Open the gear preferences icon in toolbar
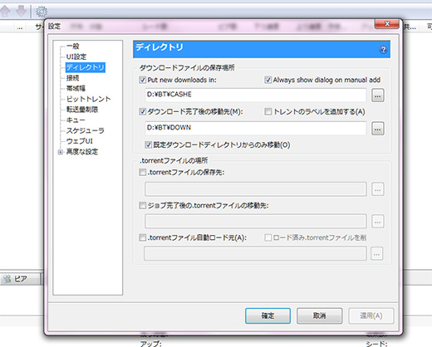This screenshot has width=432, height=347. (x=42, y=12)
